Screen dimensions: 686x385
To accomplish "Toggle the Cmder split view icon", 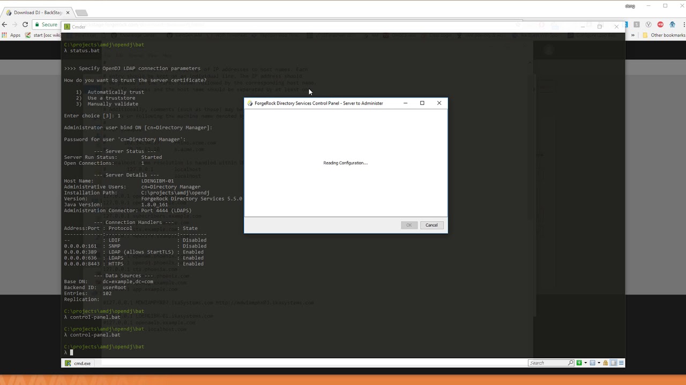I will tap(614, 363).
